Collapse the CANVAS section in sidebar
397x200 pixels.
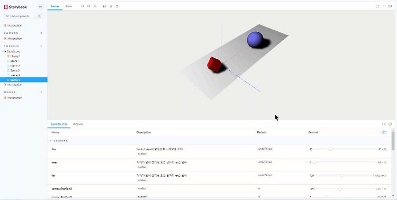point(41,33)
